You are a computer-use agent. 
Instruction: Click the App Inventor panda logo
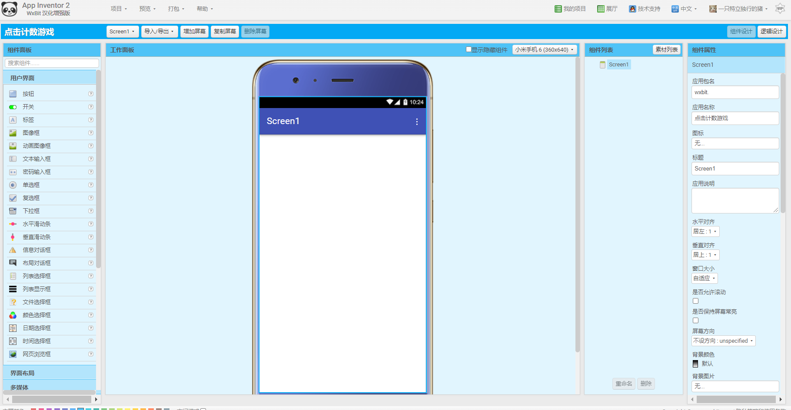point(10,9)
